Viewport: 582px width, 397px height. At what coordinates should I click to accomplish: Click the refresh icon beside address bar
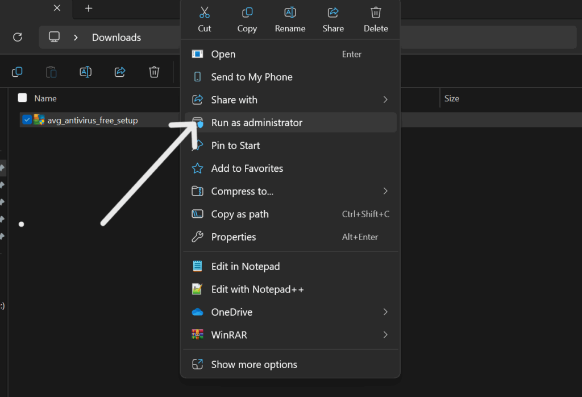point(18,37)
